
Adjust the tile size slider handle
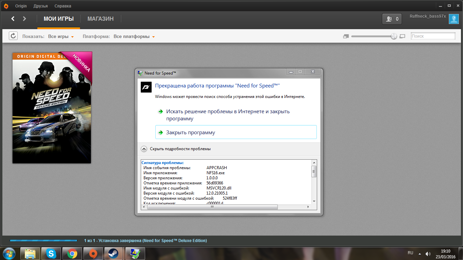click(394, 36)
